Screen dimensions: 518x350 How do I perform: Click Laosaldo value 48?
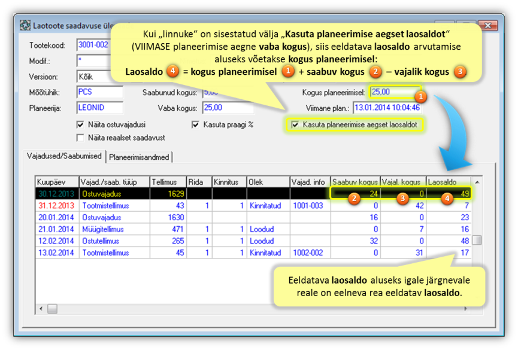click(x=465, y=241)
